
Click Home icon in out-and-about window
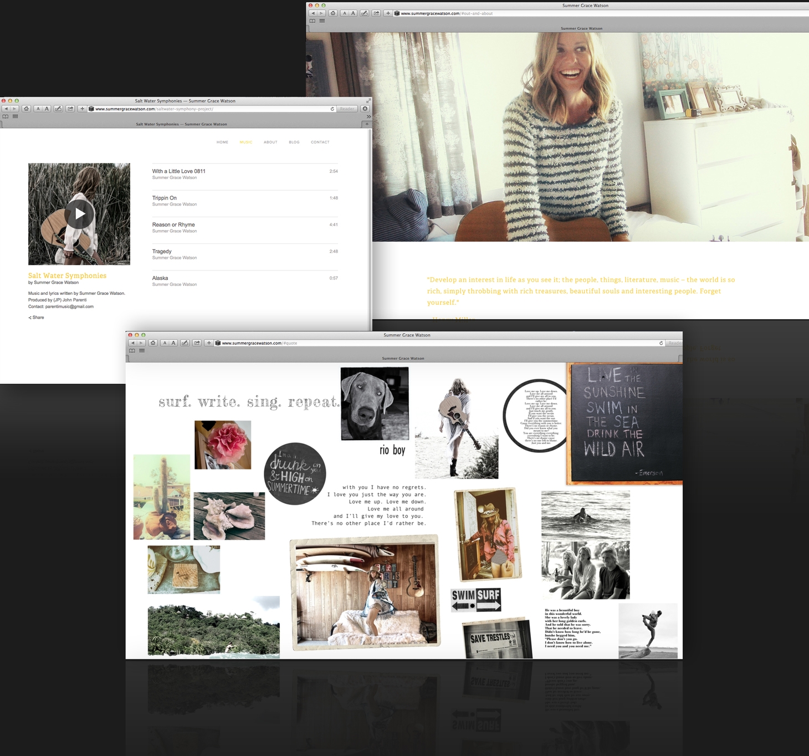point(333,13)
